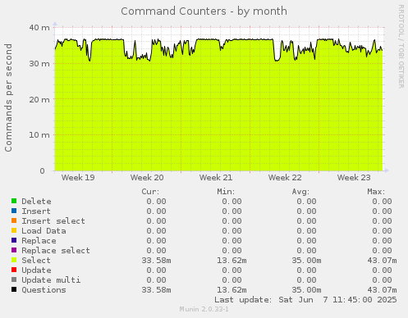Image resolution: width=408 pixels, height=318 pixels.
Task: Click the 'Insert select' legend label
Action: (53, 221)
